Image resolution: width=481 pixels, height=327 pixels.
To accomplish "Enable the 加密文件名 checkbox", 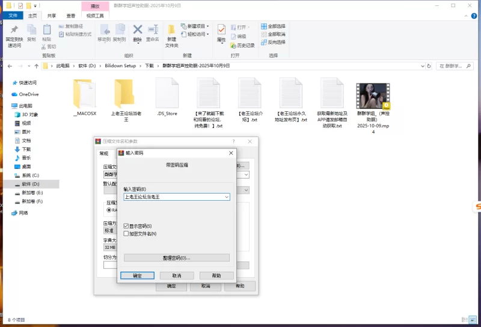I will tap(126, 233).
